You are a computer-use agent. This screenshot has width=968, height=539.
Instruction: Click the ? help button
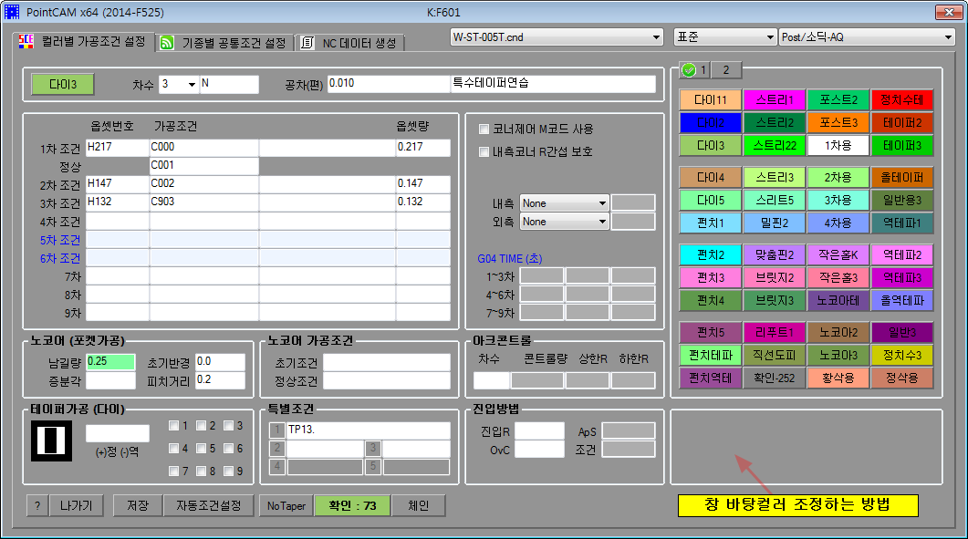[x=37, y=505]
